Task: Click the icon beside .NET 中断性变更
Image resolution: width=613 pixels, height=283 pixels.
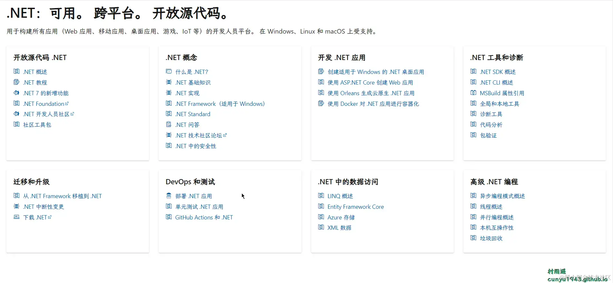Action: click(x=16, y=206)
